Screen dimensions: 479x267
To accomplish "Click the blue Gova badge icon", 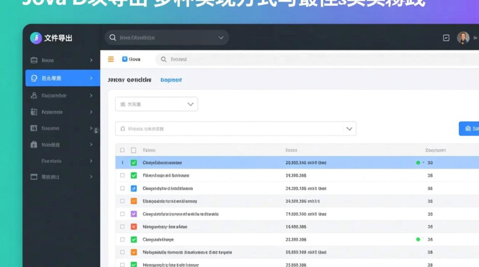I will [125, 59].
